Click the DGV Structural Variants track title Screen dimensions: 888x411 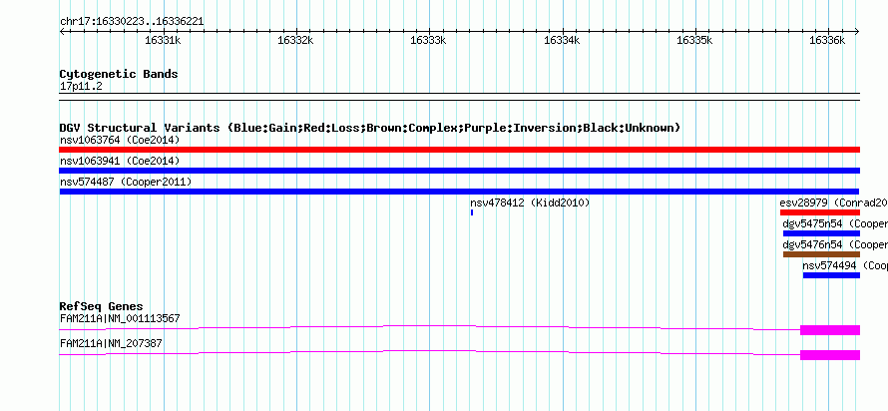(x=370, y=128)
